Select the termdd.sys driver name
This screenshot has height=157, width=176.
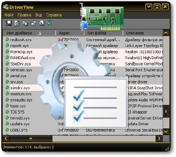pos(20,118)
